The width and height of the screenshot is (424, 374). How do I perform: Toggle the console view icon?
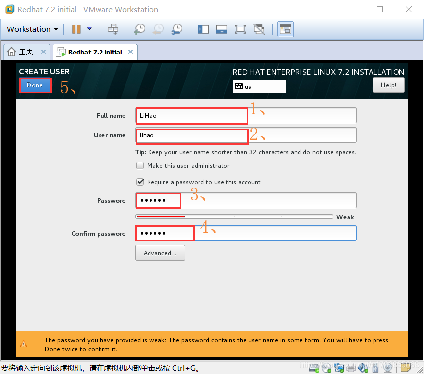pos(285,29)
